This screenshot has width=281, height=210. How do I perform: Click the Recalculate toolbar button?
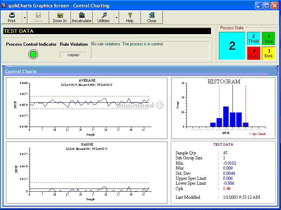[x=82, y=17]
